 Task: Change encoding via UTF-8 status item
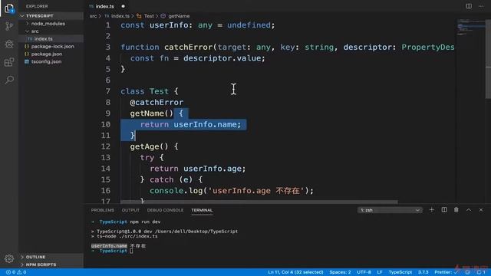(x=364, y=272)
